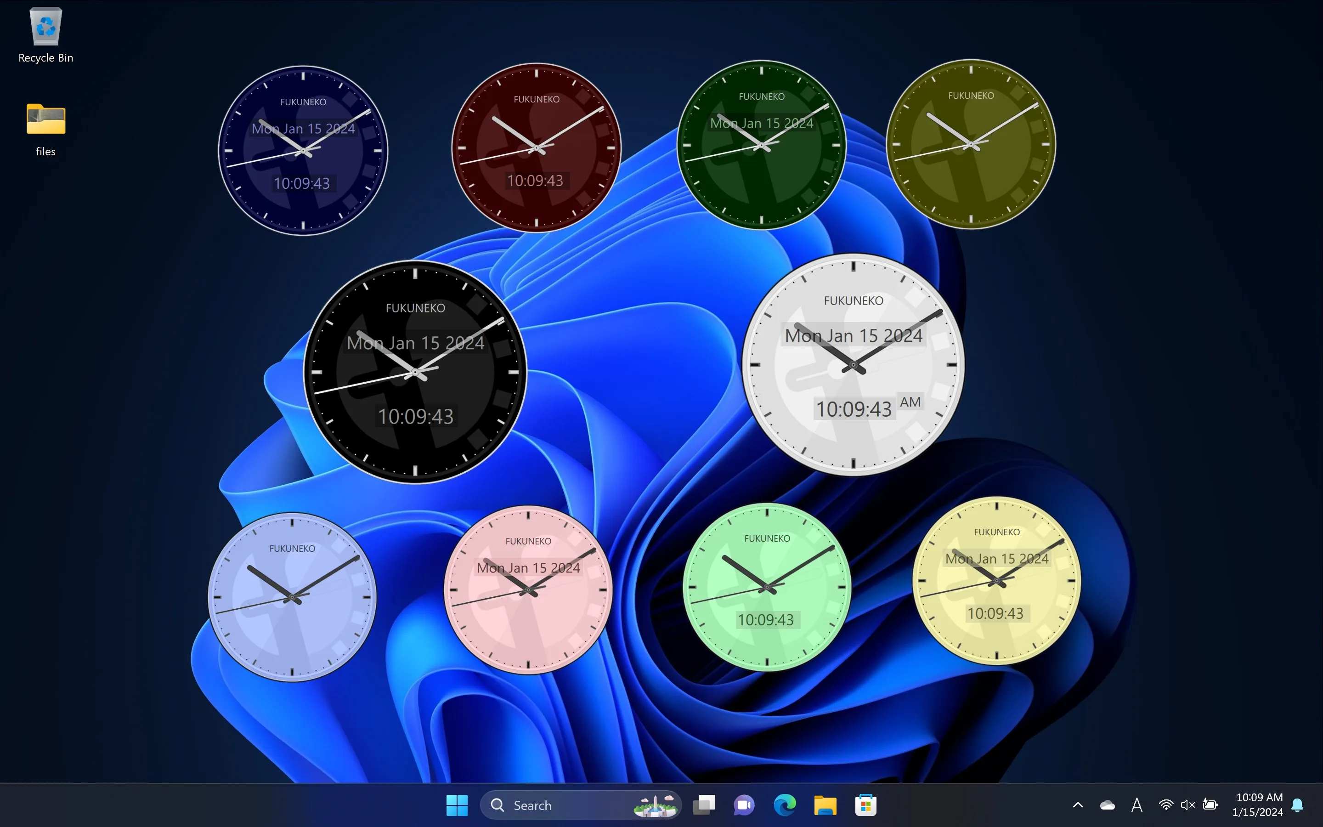Click the taskbar Search box
Viewport: 1323px width, 827px height.
[x=581, y=805]
